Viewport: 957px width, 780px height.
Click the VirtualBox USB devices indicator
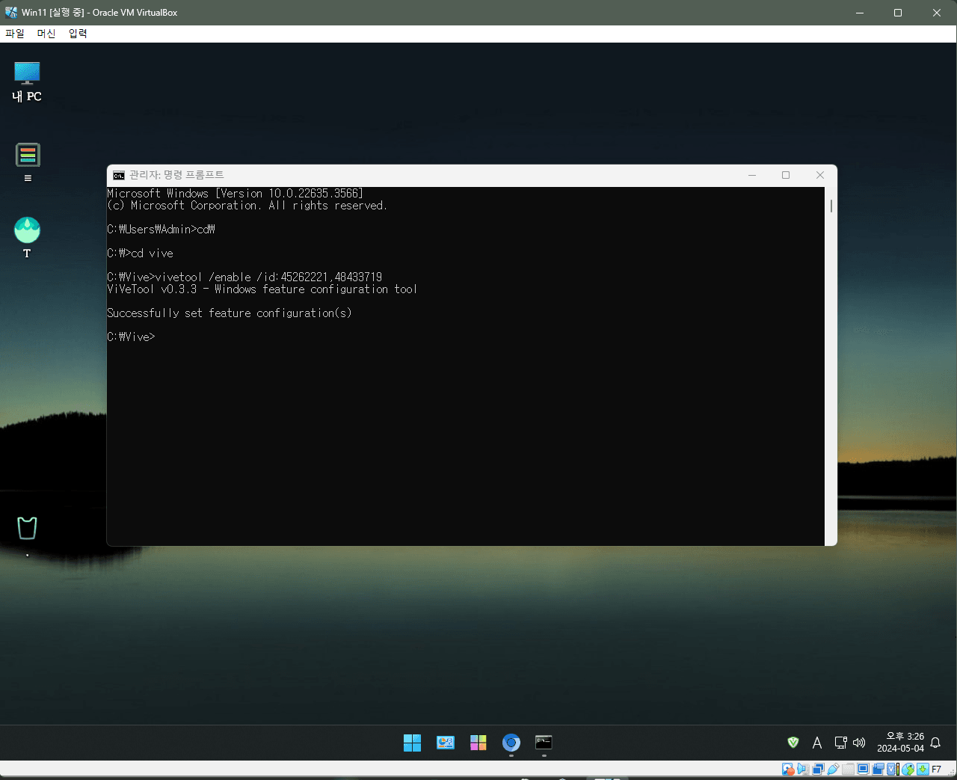tap(833, 769)
